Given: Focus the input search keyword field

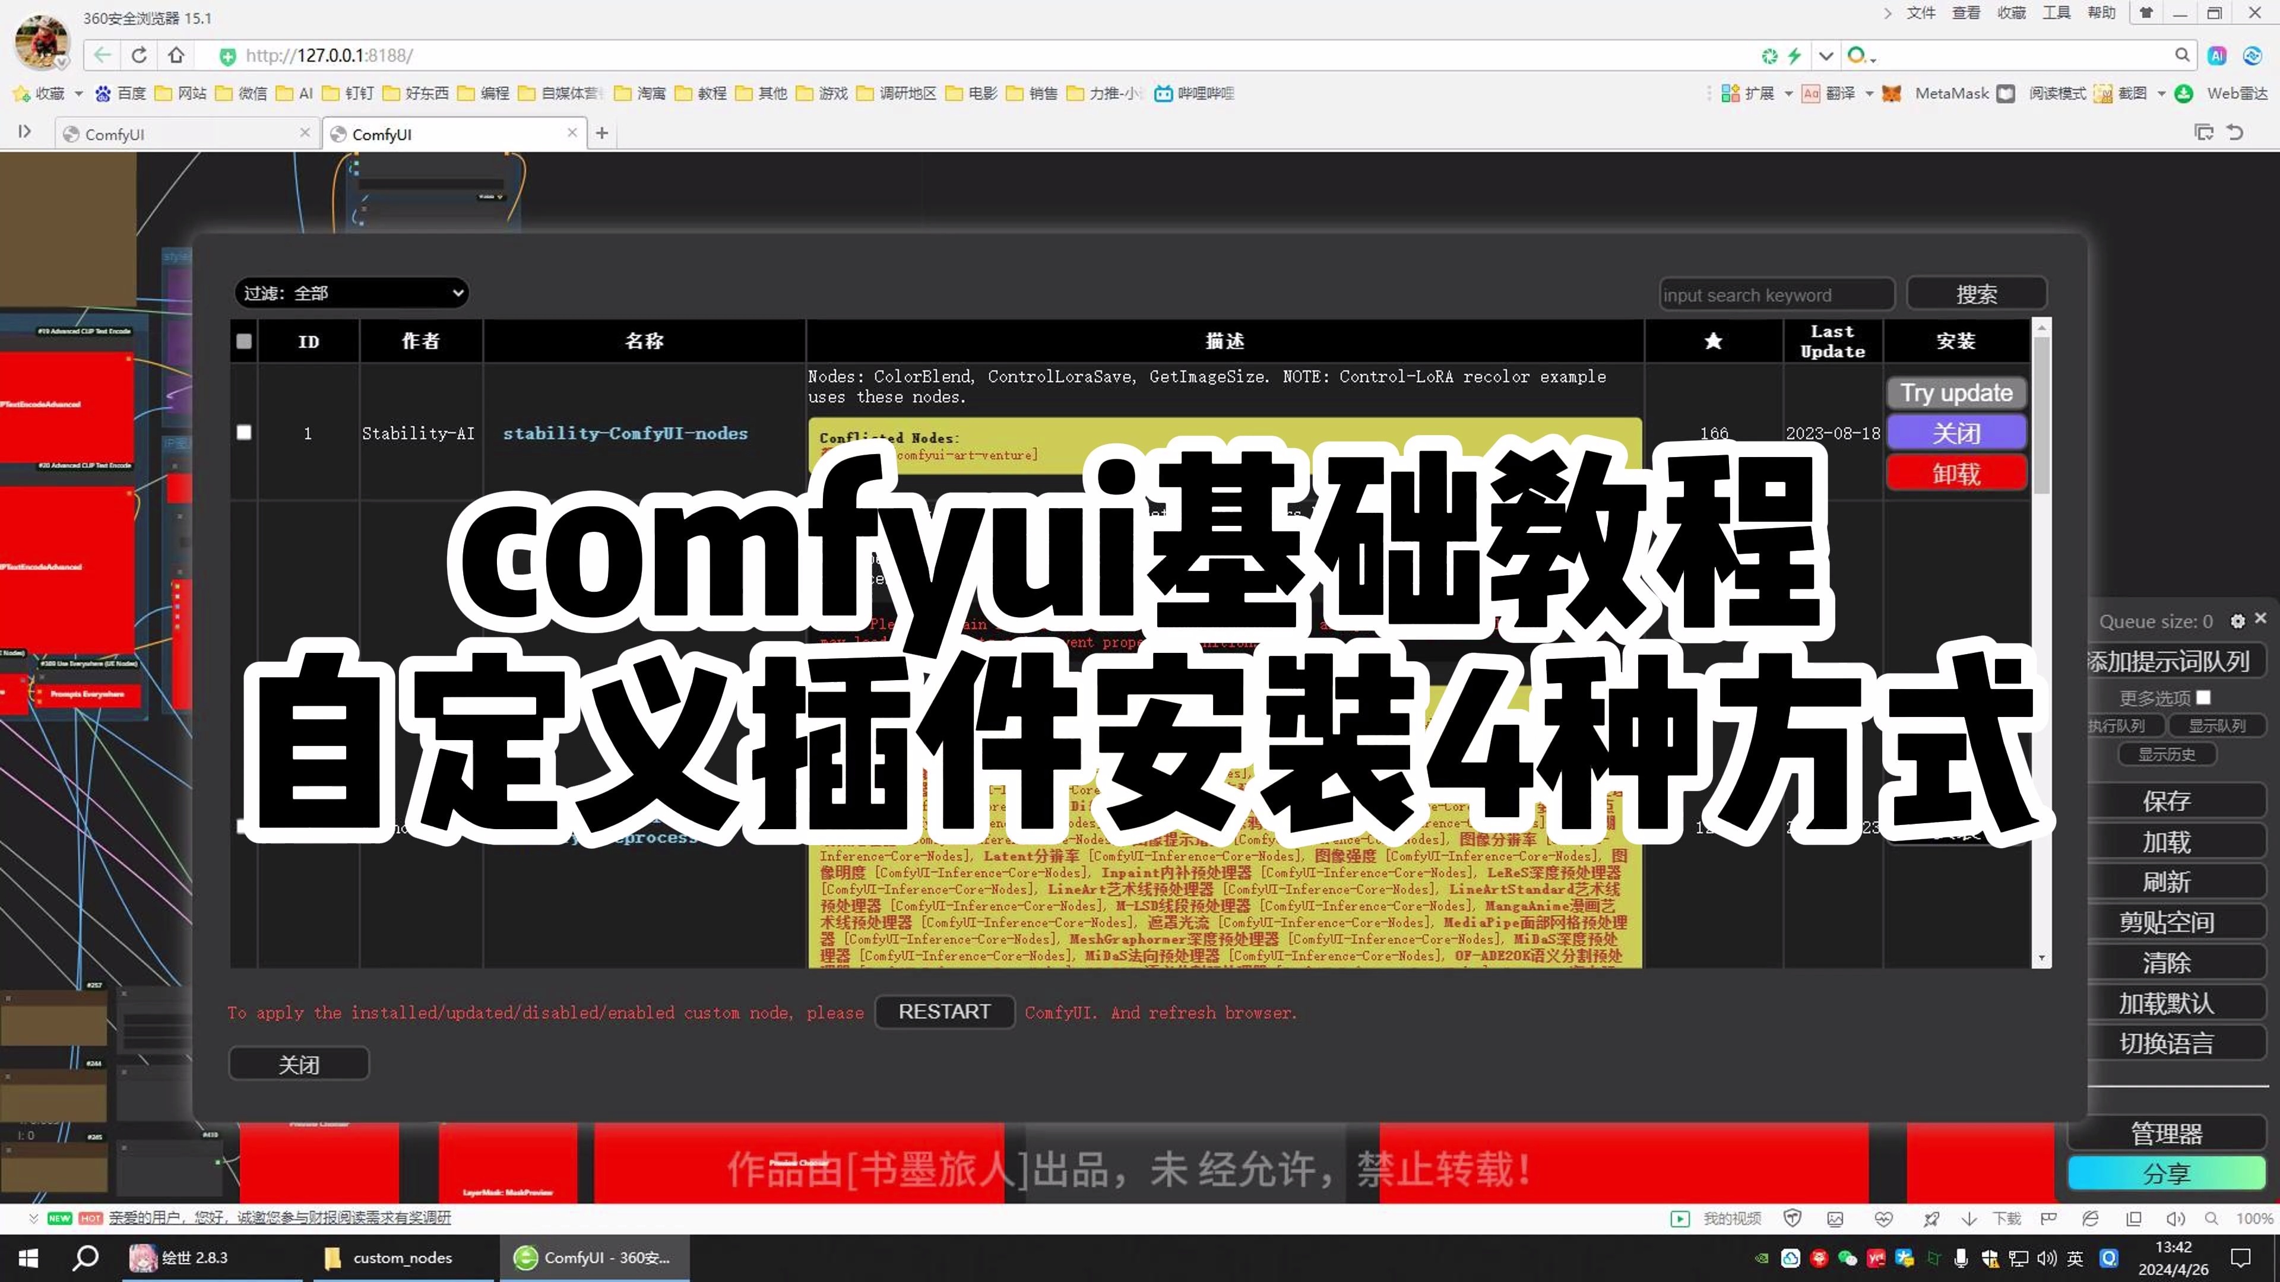Looking at the screenshot, I should pyautogui.click(x=1776, y=294).
